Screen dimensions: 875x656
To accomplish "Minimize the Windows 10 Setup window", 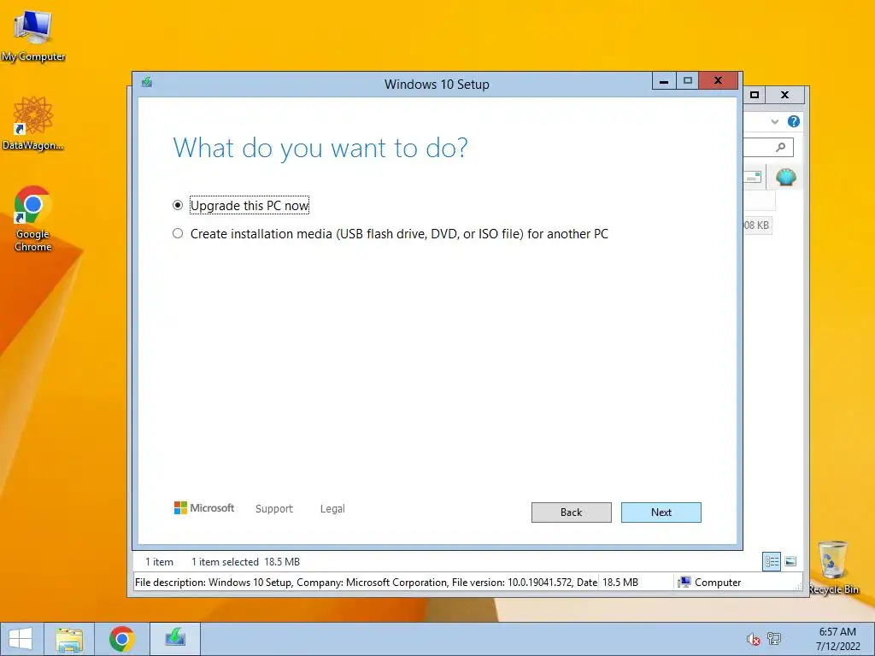I will pos(663,81).
